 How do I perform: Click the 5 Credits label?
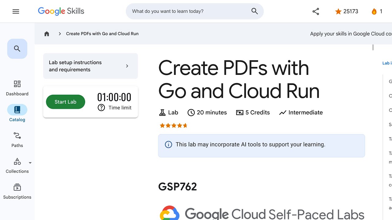(x=258, y=112)
